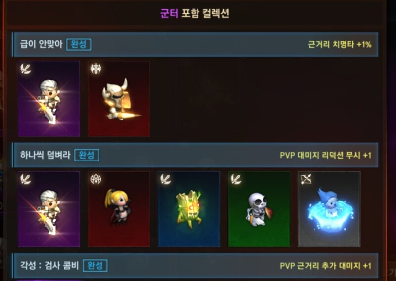Open the 급이 안맞아 collection header
The image size is (396, 281).
[x=195, y=44]
